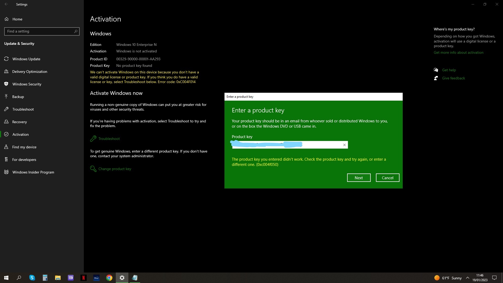This screenshot has width=503, height=283.
Task: Open For developers settings
Action: coord(24,160)
